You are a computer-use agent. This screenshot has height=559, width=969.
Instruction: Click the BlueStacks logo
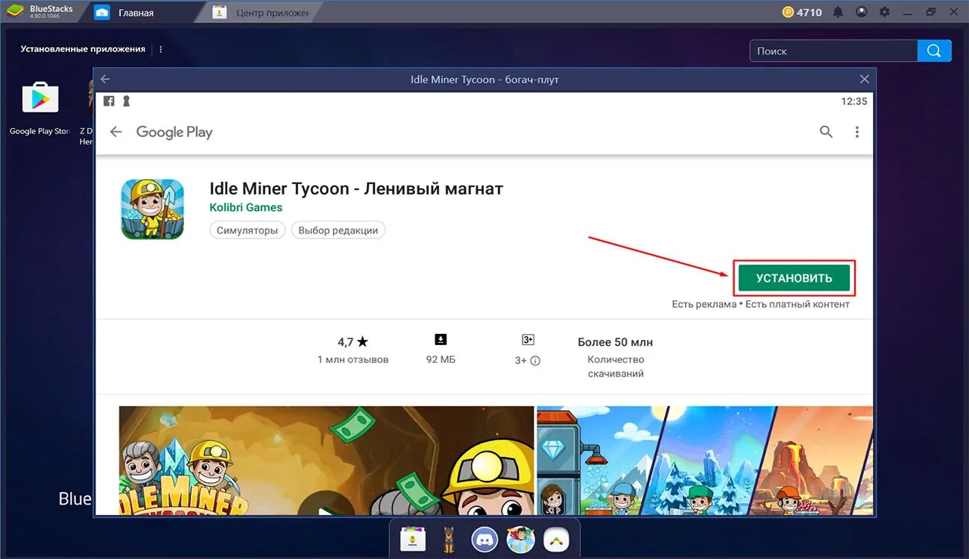coord(15,12)
